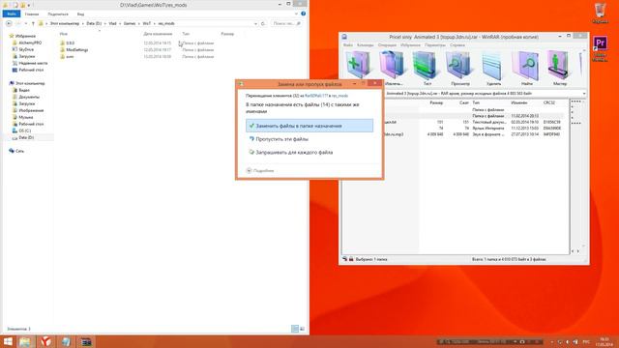Expand 'Подробнее' details in replace dialog
619x348 pixels.
[260, 171]
